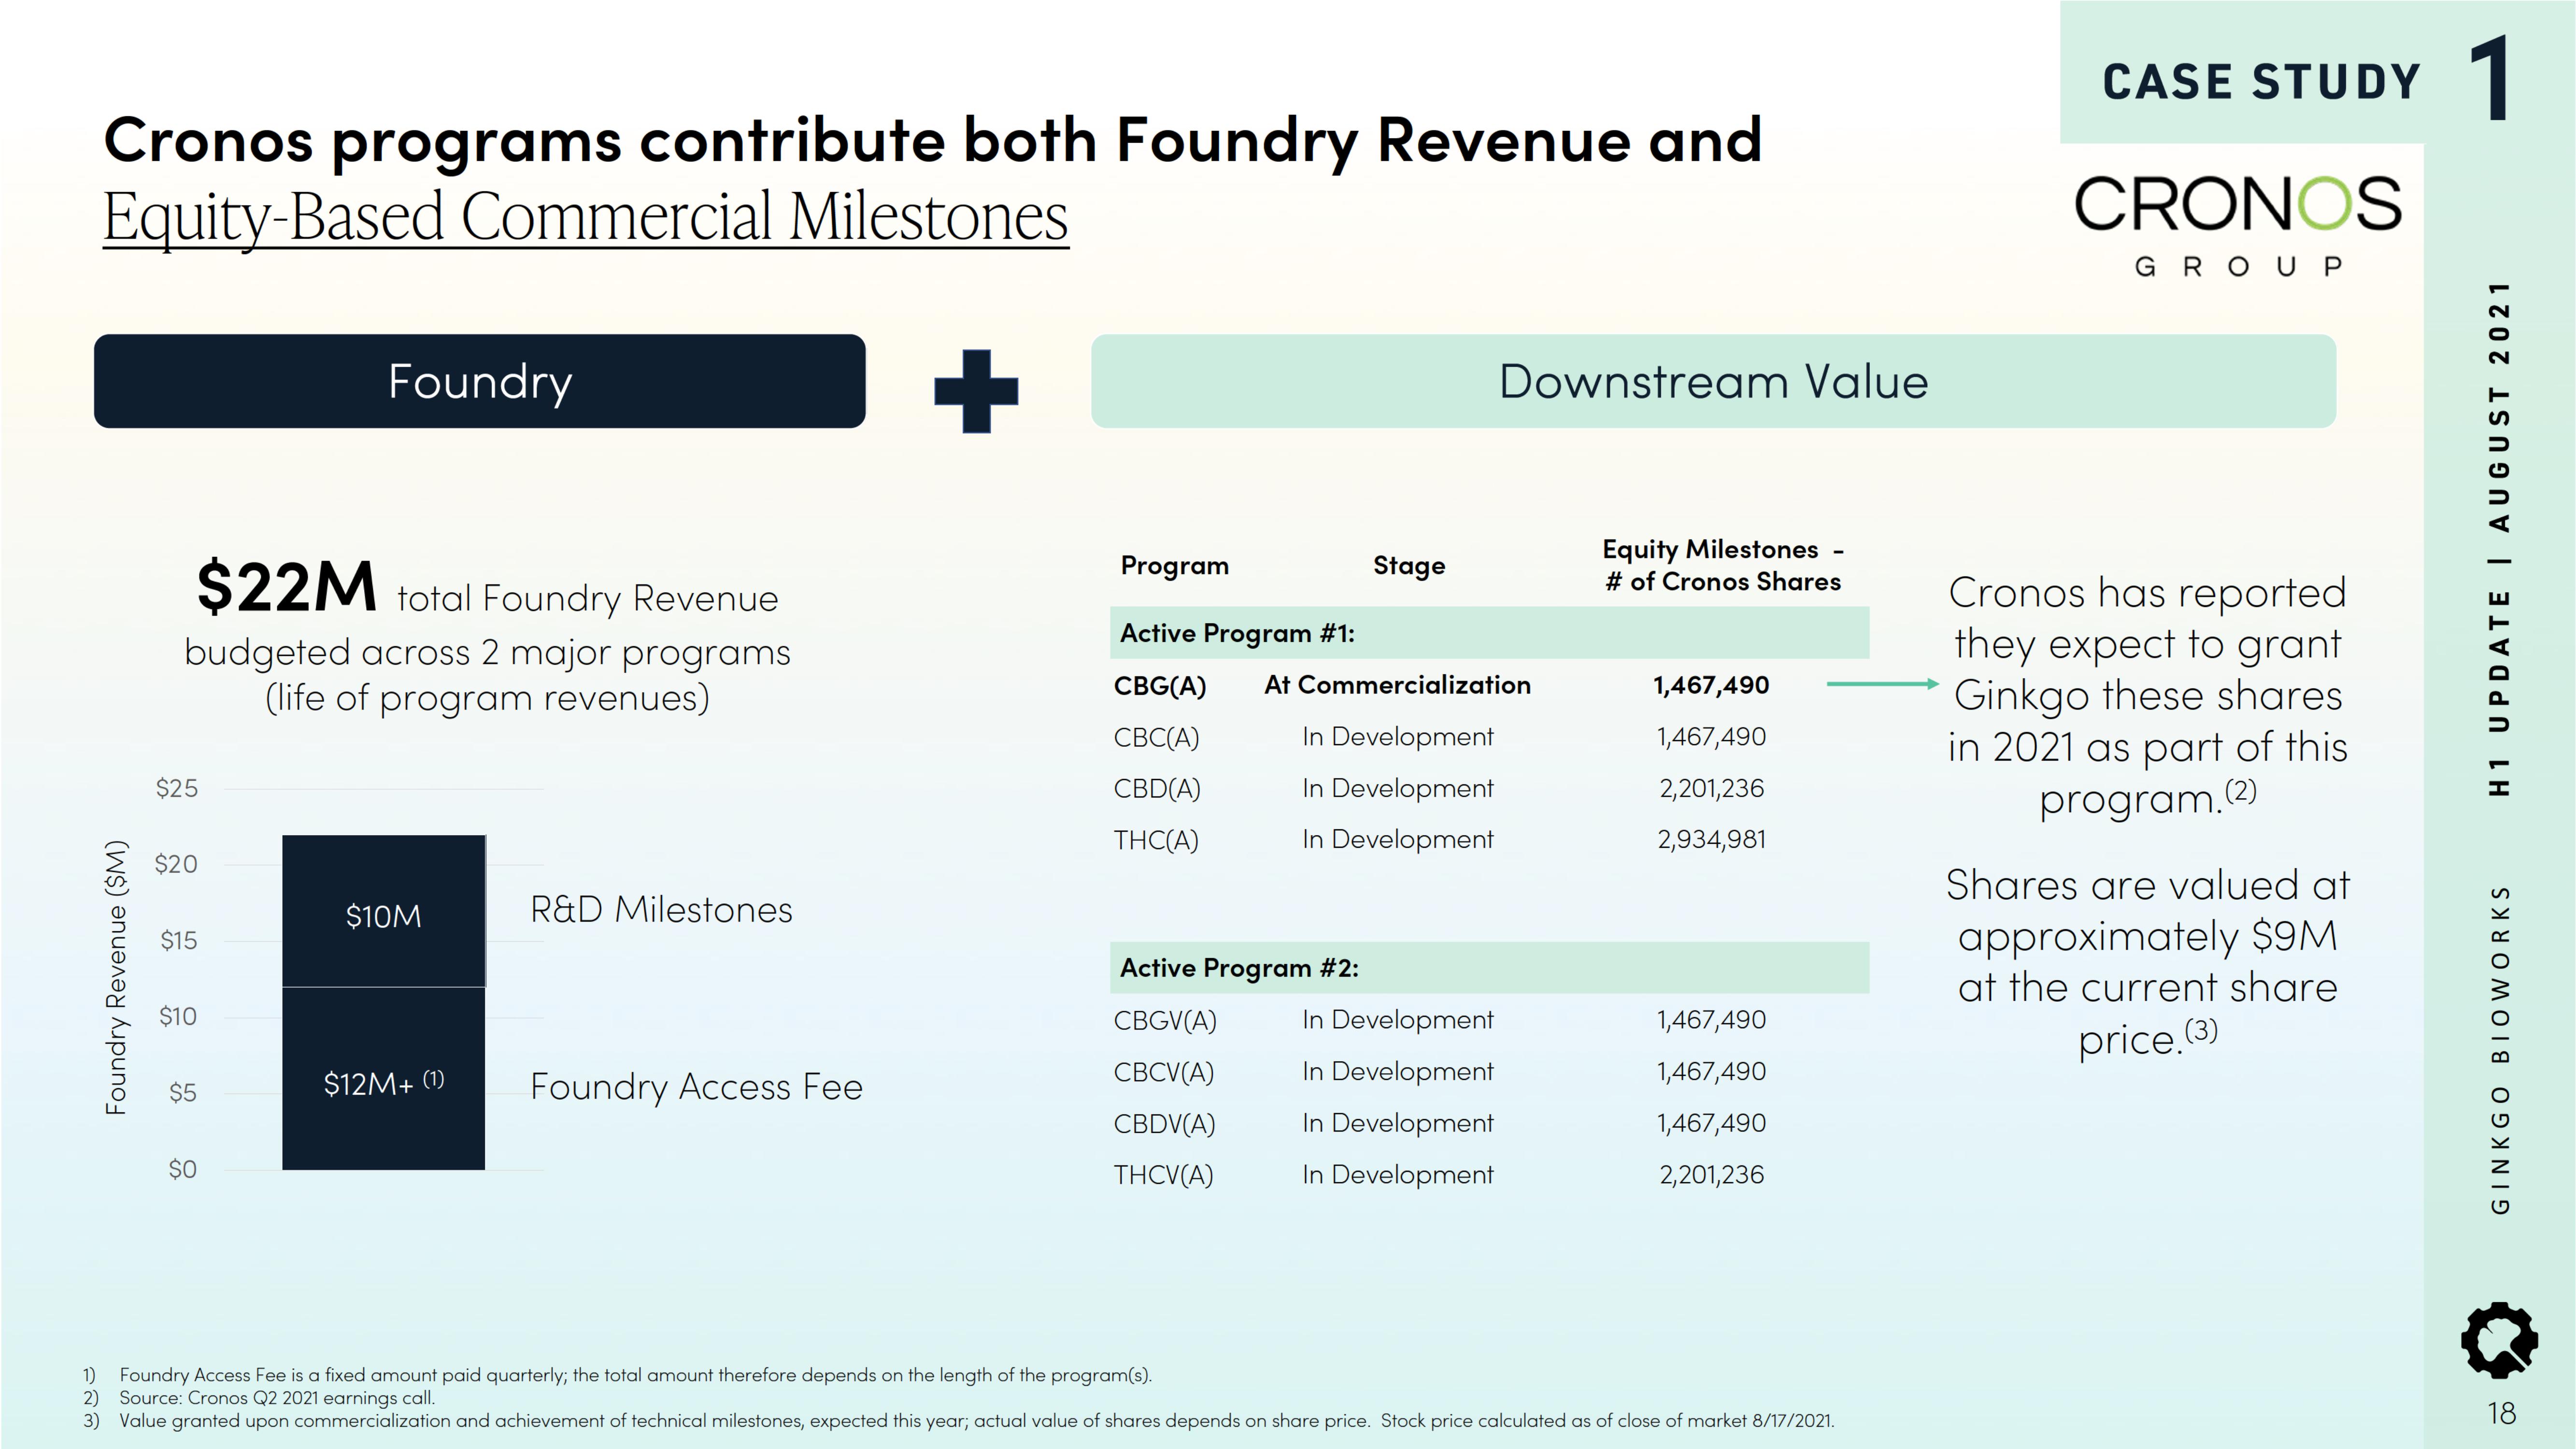Click the Foundry dark banner
The height and width of the screenshot is (1449, 2576).
tap(480, 381)
